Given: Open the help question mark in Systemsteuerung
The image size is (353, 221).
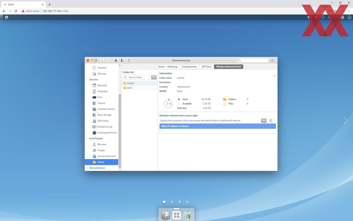Looking at the screenshot, I should [x=272, y=60].
